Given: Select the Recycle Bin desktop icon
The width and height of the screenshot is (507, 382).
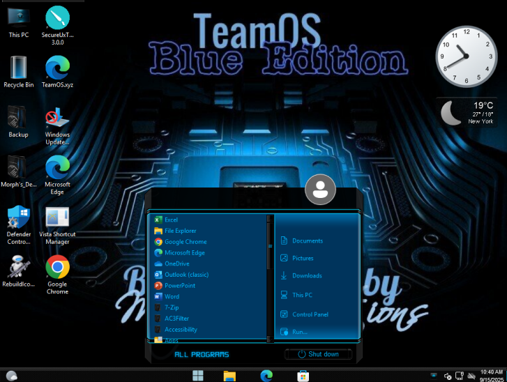Looking at the screenshot, I should click(x=18, y=72).
